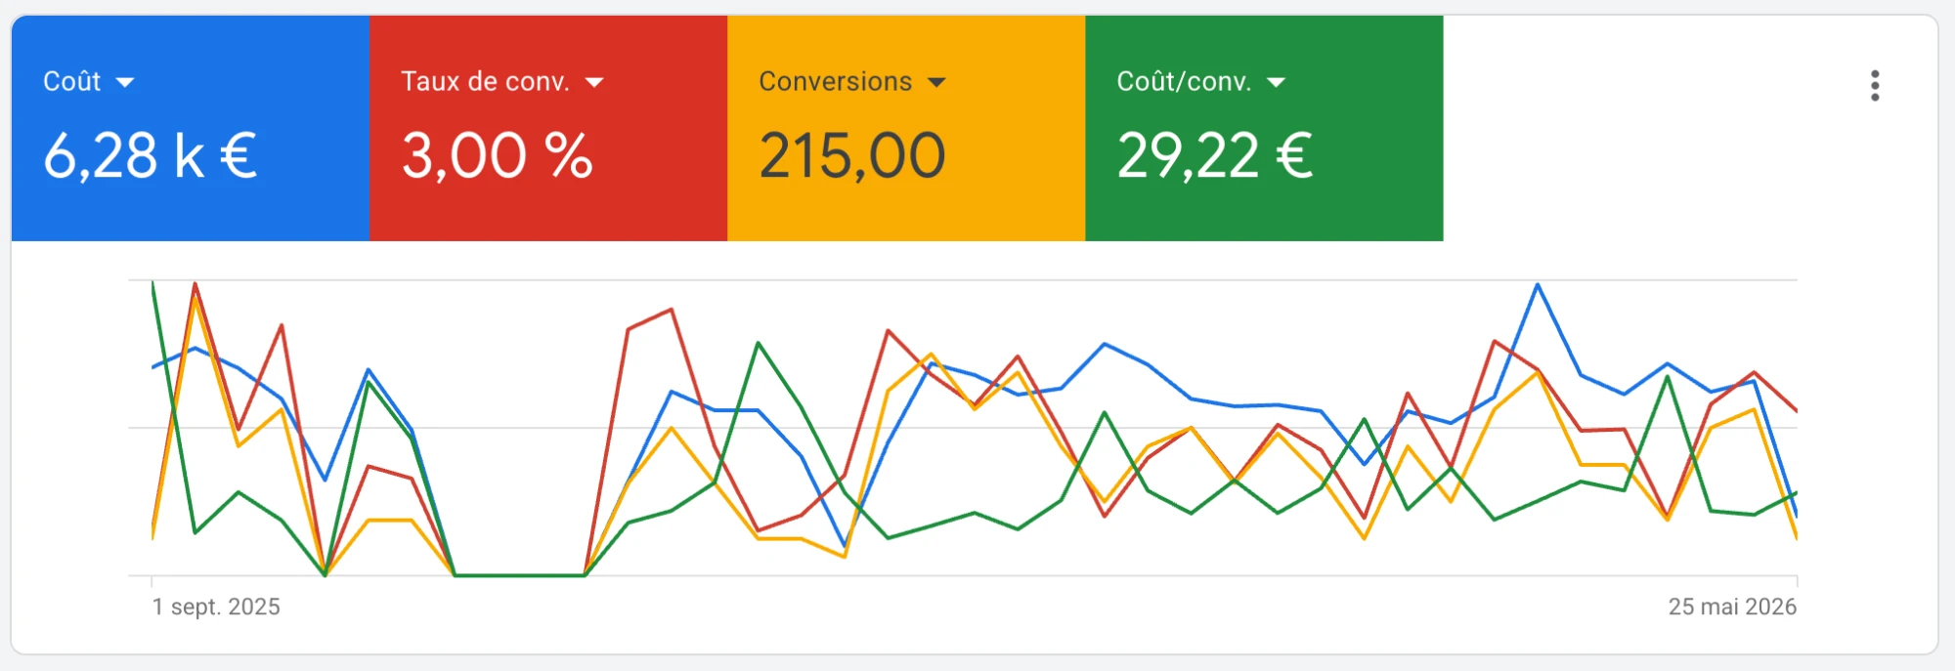This screenshot has height=671, width=1955.
Task: Open the three-dot more options menu
Action: [1874, 85]
